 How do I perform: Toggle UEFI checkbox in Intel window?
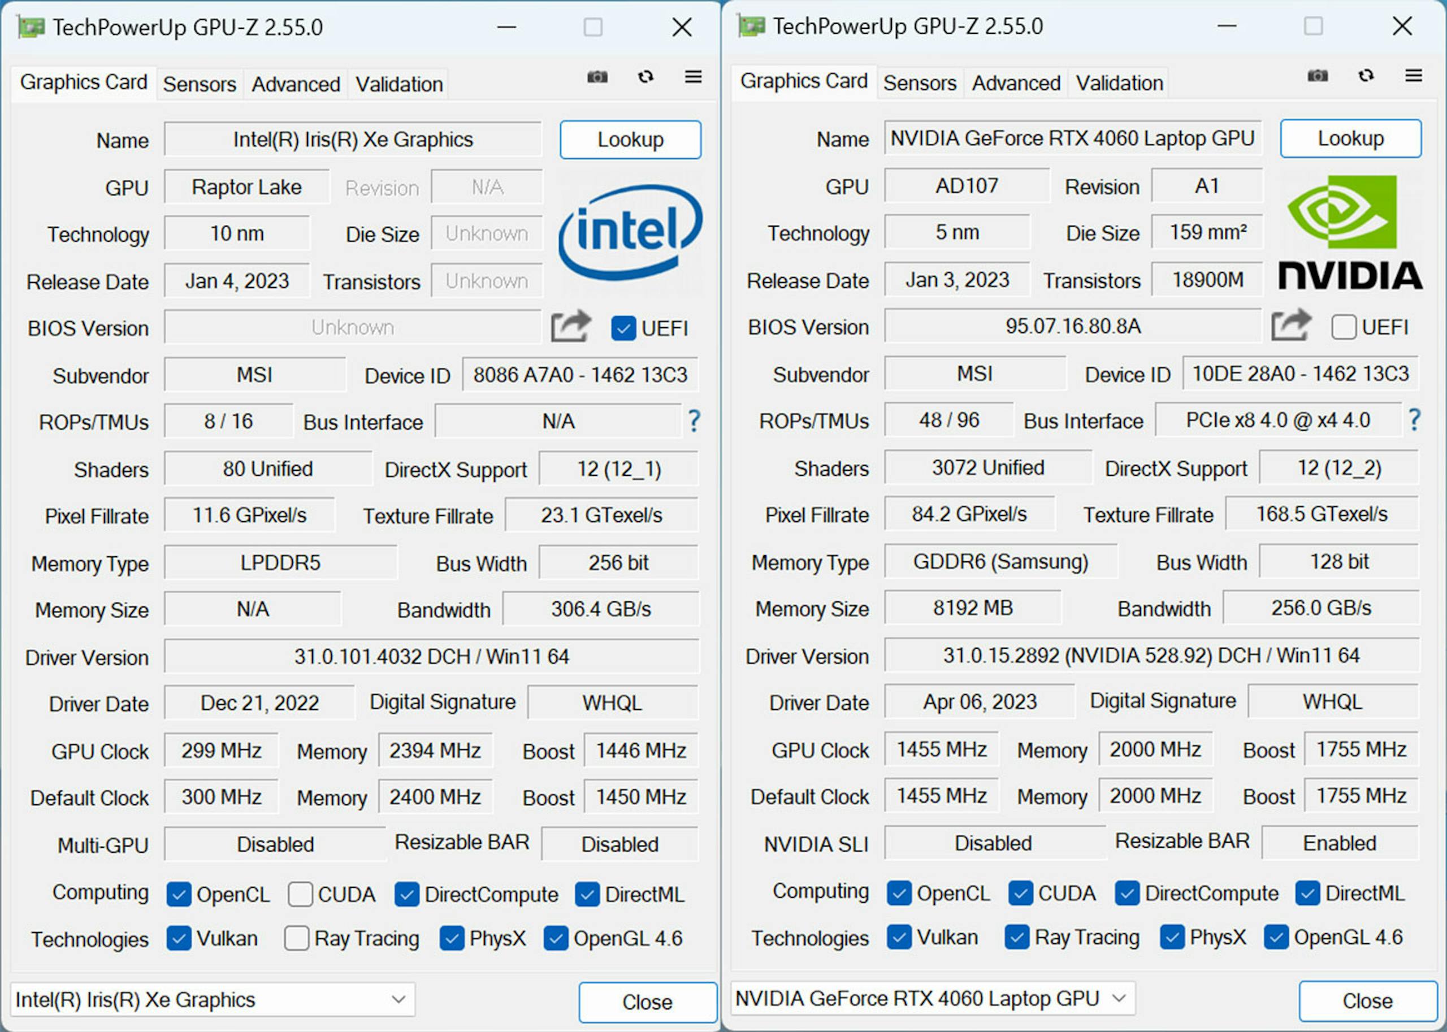point(623,328)
